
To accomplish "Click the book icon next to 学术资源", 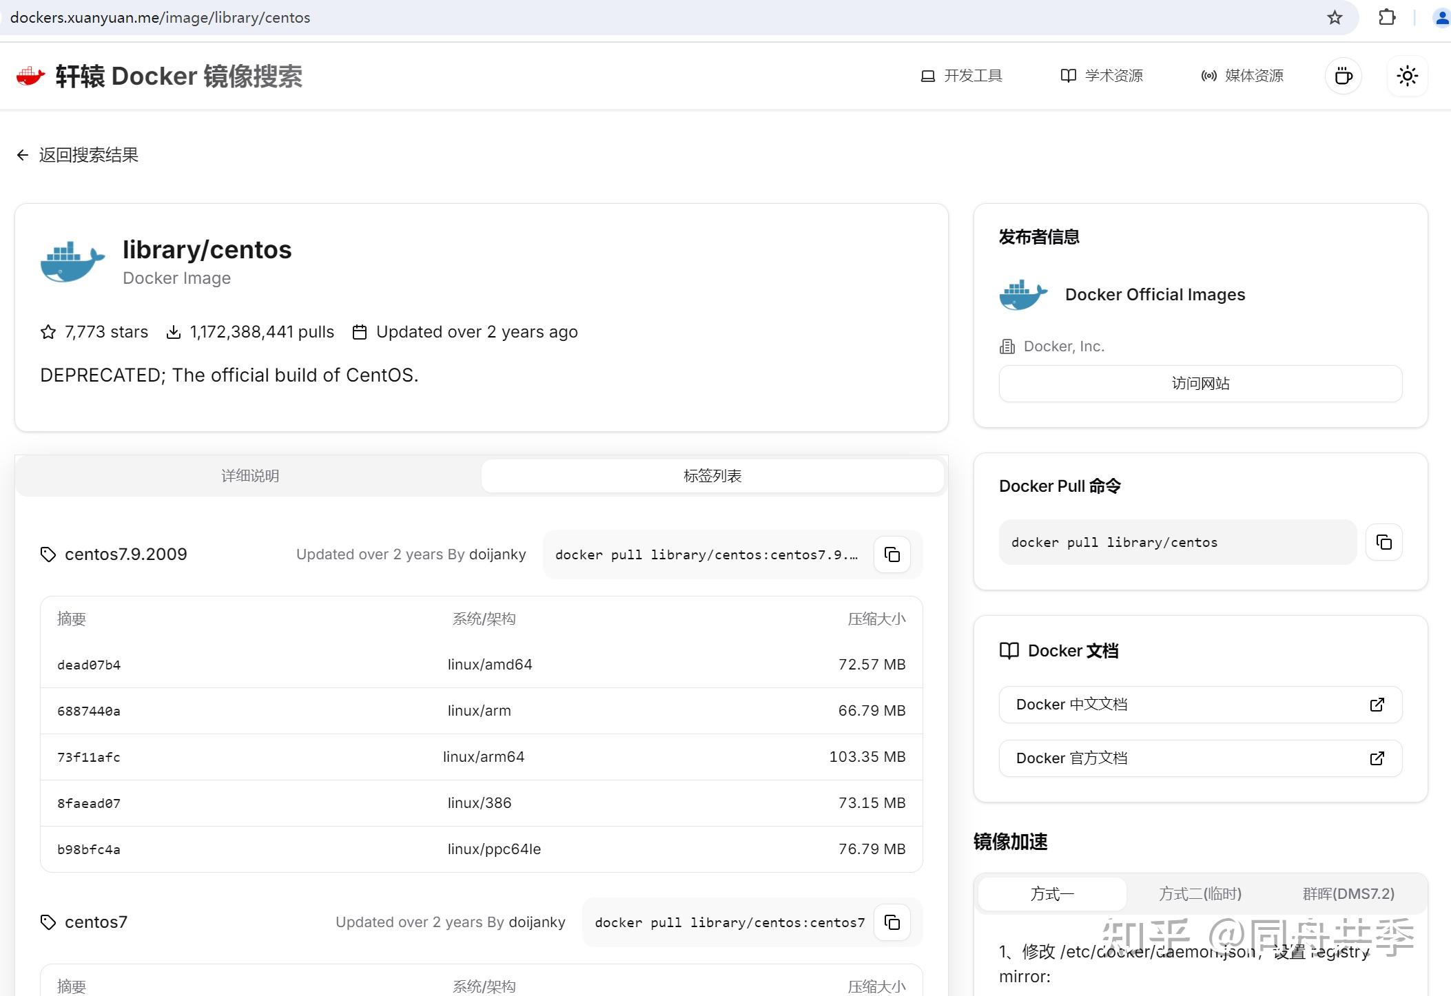I will [x=1068, y=76].
